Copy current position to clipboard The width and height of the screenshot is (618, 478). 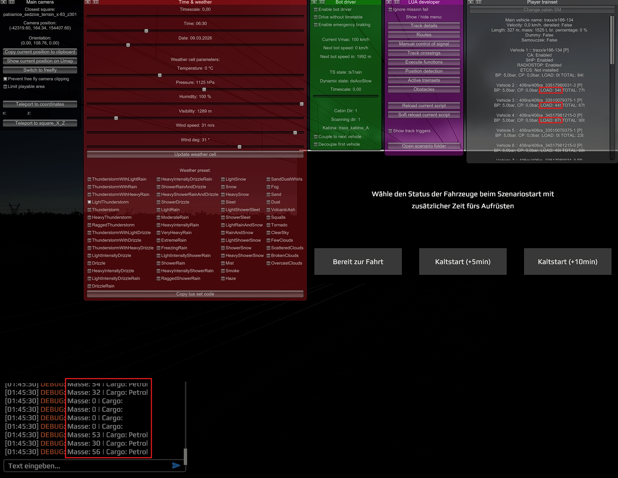click(40, 52)
